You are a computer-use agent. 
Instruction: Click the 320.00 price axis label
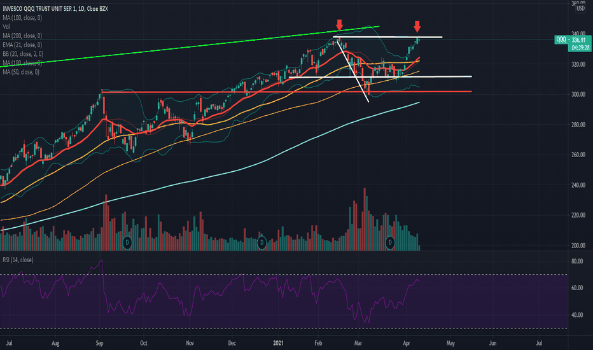[x=578, y=64]
